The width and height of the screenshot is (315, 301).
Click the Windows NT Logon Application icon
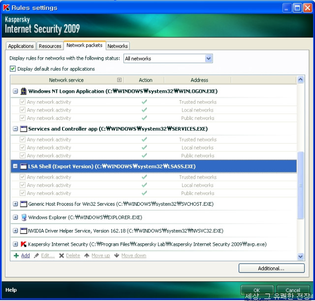click(24, 91)
